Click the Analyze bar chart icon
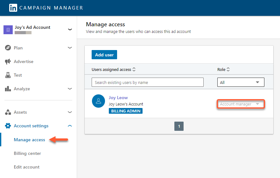 pyautogui.click(x=8, y=89)
